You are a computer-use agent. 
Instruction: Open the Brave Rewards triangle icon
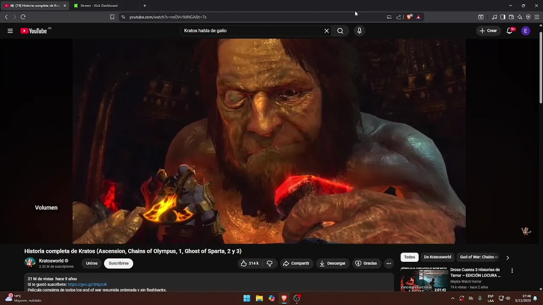pos(418,17)
